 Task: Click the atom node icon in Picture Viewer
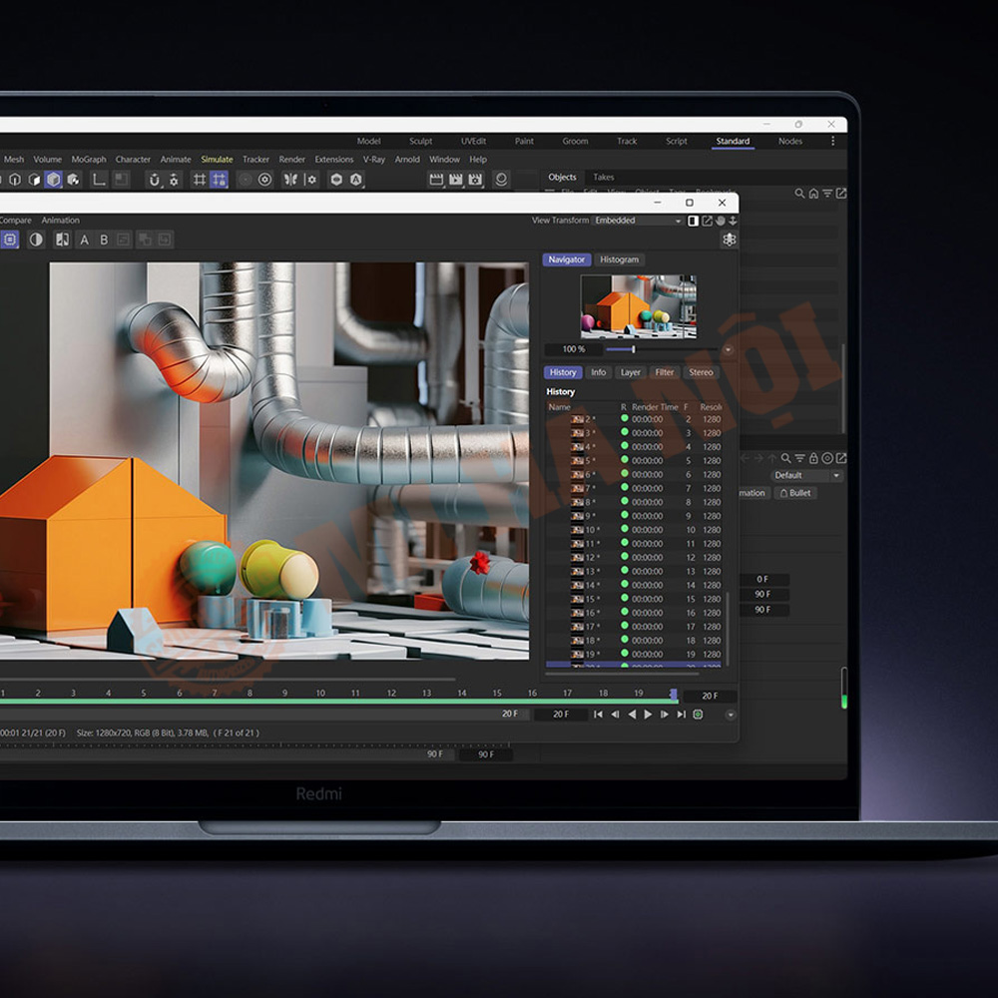[730, 240]
